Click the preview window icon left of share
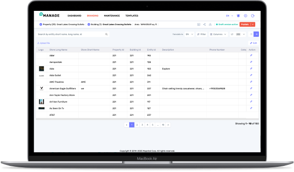Screen dimensions: 294x172 pyautogui.click(x=199, y=24)
